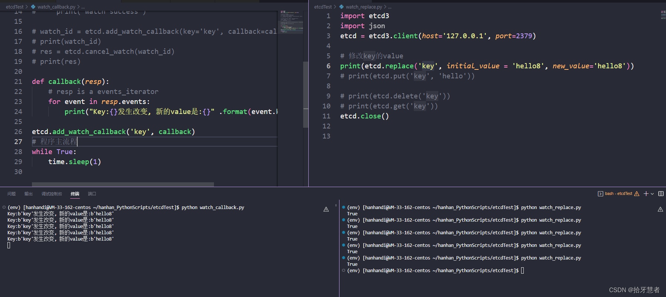Click the new terminal plus icon
The width and height of the screenshot is (666, 297).
[646, 193]
